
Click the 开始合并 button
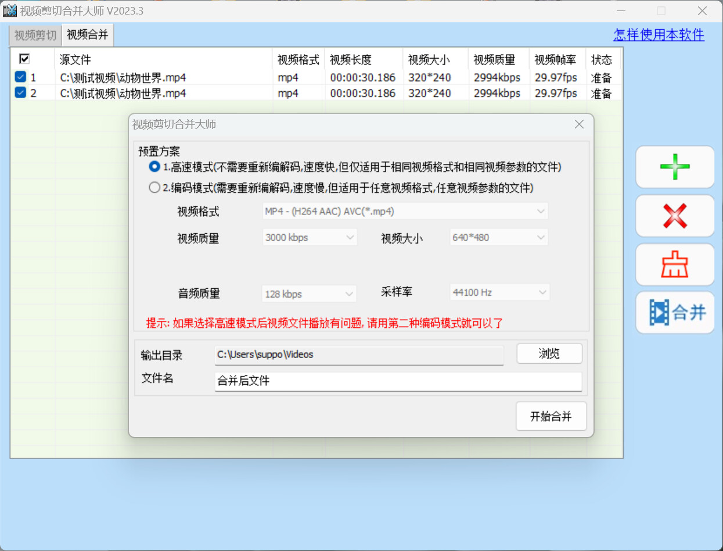(x=551, y=416)
